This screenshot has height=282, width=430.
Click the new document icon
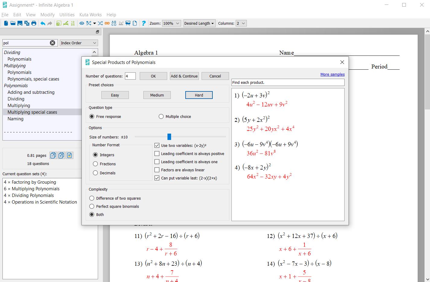coord(6,23)
